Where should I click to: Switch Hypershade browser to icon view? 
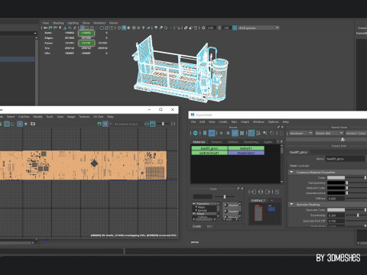coord(205,133)
